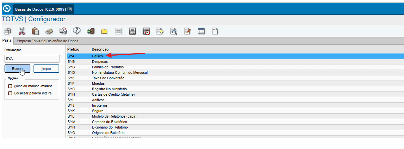Click the document magnifier search icon

[x=174, y=31]
